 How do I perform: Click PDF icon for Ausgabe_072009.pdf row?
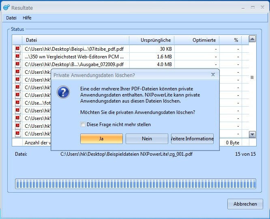[x=18, y=64]
